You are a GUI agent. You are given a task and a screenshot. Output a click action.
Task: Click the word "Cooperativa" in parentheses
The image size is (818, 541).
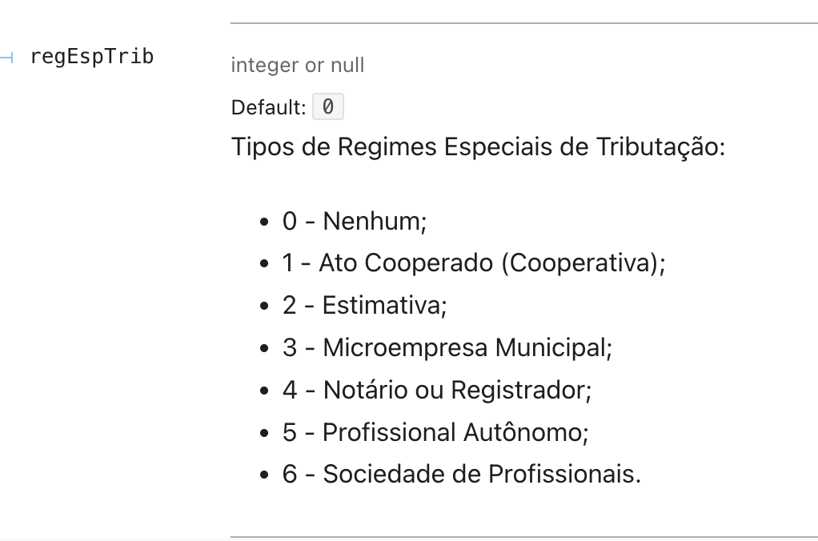579,262
